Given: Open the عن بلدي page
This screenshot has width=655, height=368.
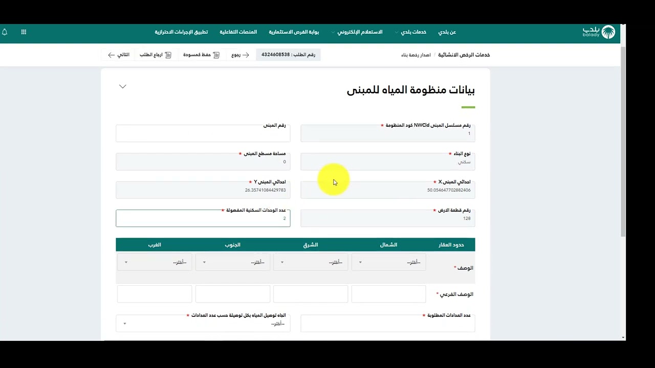Looking at the screenshot, I should (447, 32).
